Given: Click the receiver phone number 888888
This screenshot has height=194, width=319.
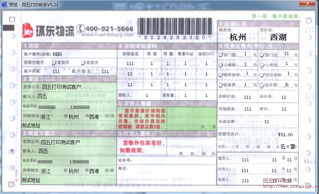Looking at the screenshot, I should tap(45, 162).
